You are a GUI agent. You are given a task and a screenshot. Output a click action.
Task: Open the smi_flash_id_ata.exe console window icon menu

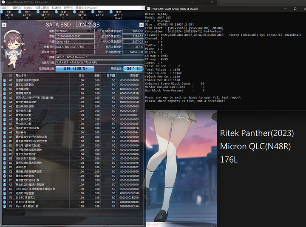148,9
